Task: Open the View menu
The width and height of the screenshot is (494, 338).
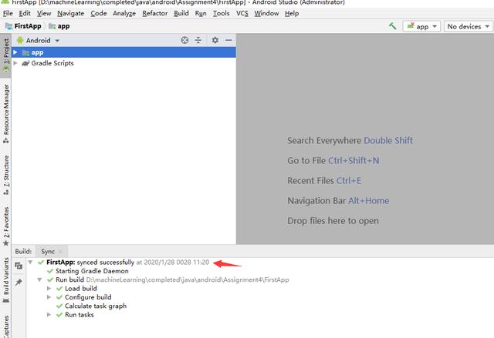Action: [x=44, y=14]
